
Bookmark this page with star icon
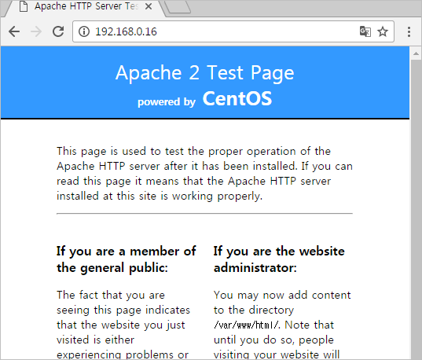point(383,31)
